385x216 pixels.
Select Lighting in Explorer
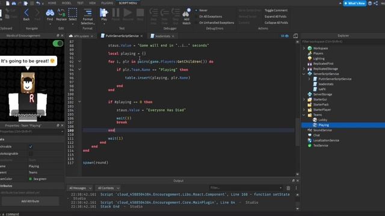[x=319, y=59]
